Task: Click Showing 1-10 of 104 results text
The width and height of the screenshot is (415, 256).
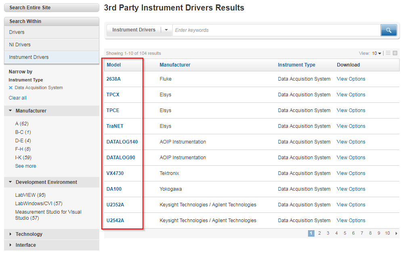Action: (x=133, y=53)
